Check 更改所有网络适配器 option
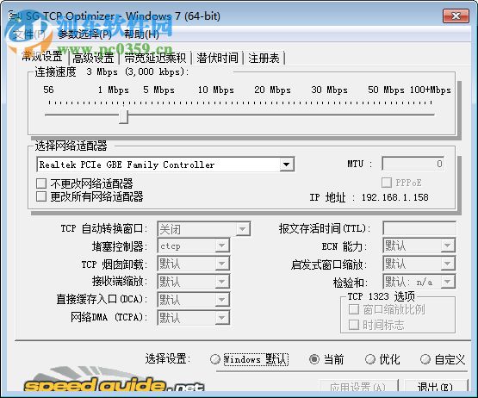The height and width of the screenshot is (398, 478). tap(41, 196)
